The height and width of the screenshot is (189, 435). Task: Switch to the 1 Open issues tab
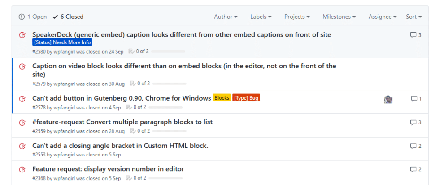[33, 17]
